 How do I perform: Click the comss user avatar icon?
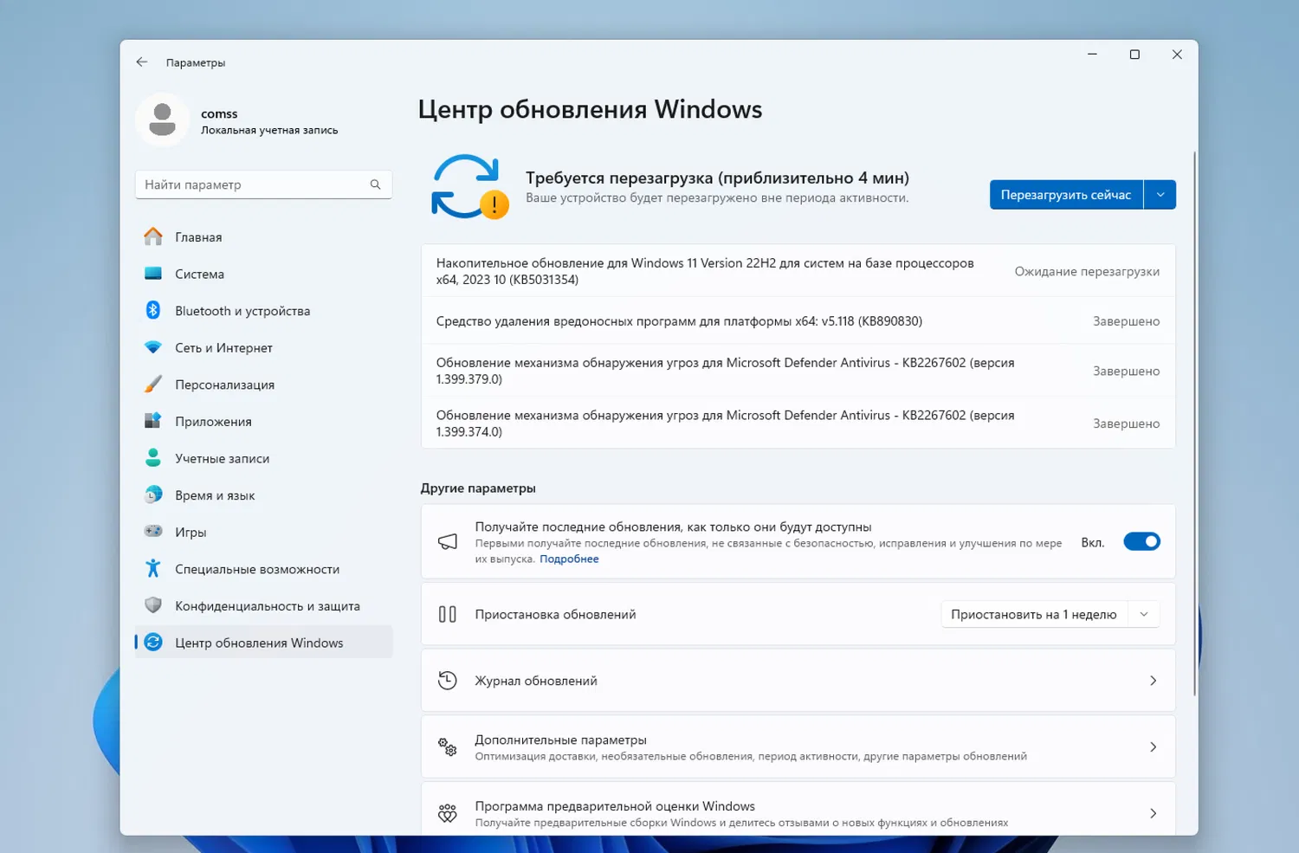tap(162, 120)
